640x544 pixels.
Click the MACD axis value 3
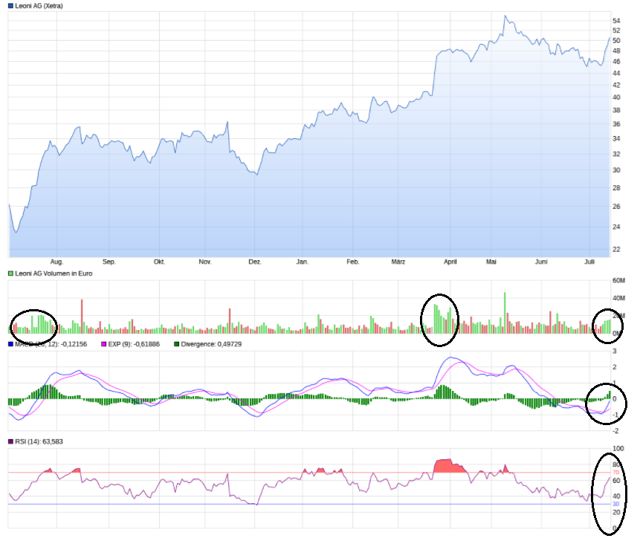(614, 352)
